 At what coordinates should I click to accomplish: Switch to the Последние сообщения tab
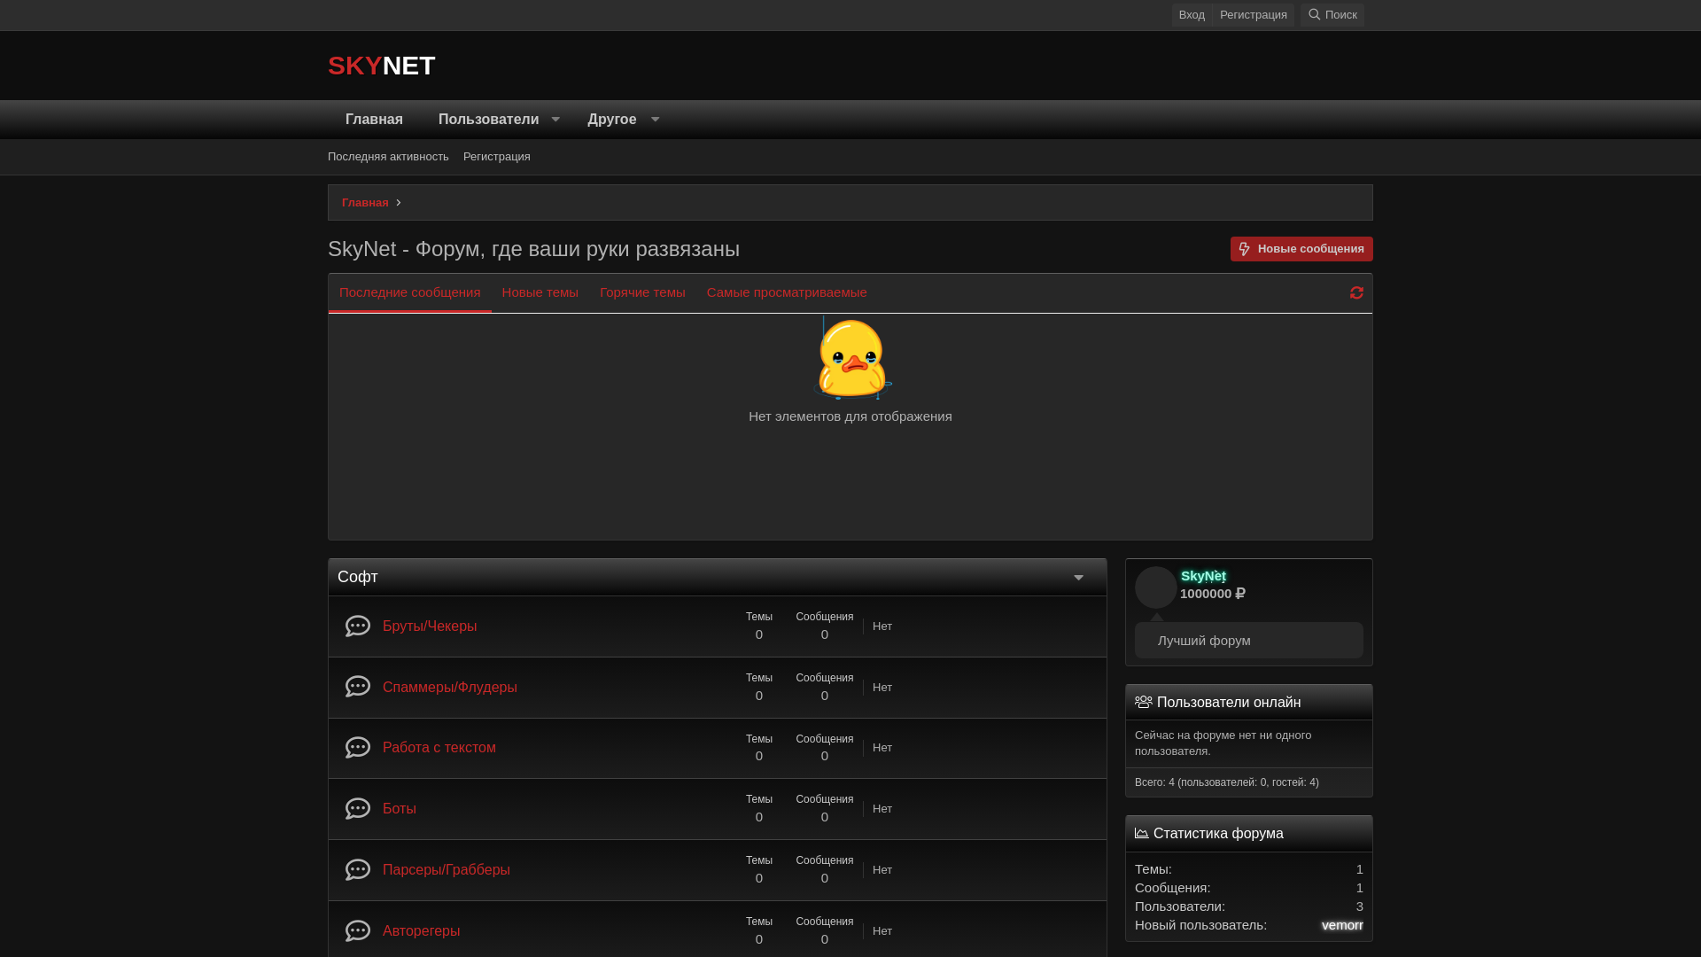409,292
